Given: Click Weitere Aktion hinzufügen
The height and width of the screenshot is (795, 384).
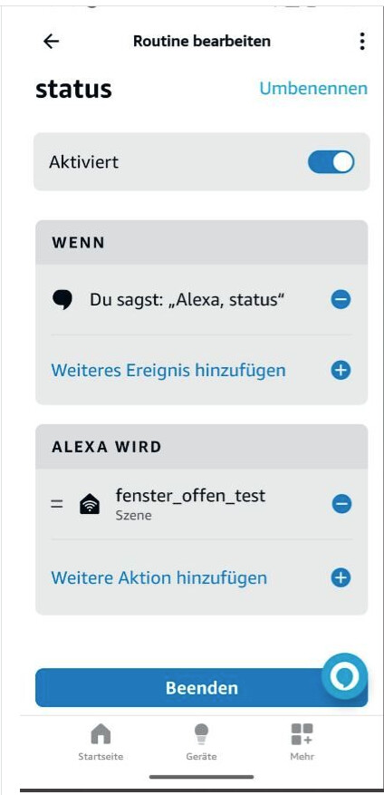Looking at the screenshot, I should click(159, 577).
